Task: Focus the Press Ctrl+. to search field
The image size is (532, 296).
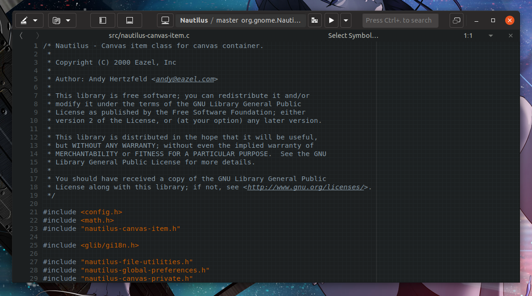Action: pos(401,21)
